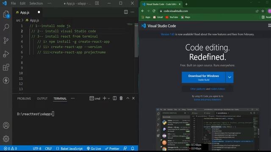Kill the terminal with trash icon
The image size is (271, 152).
121,98
